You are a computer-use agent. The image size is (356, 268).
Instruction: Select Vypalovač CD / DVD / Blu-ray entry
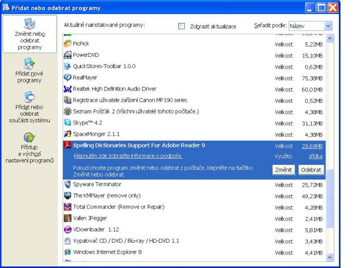(126, 241)
